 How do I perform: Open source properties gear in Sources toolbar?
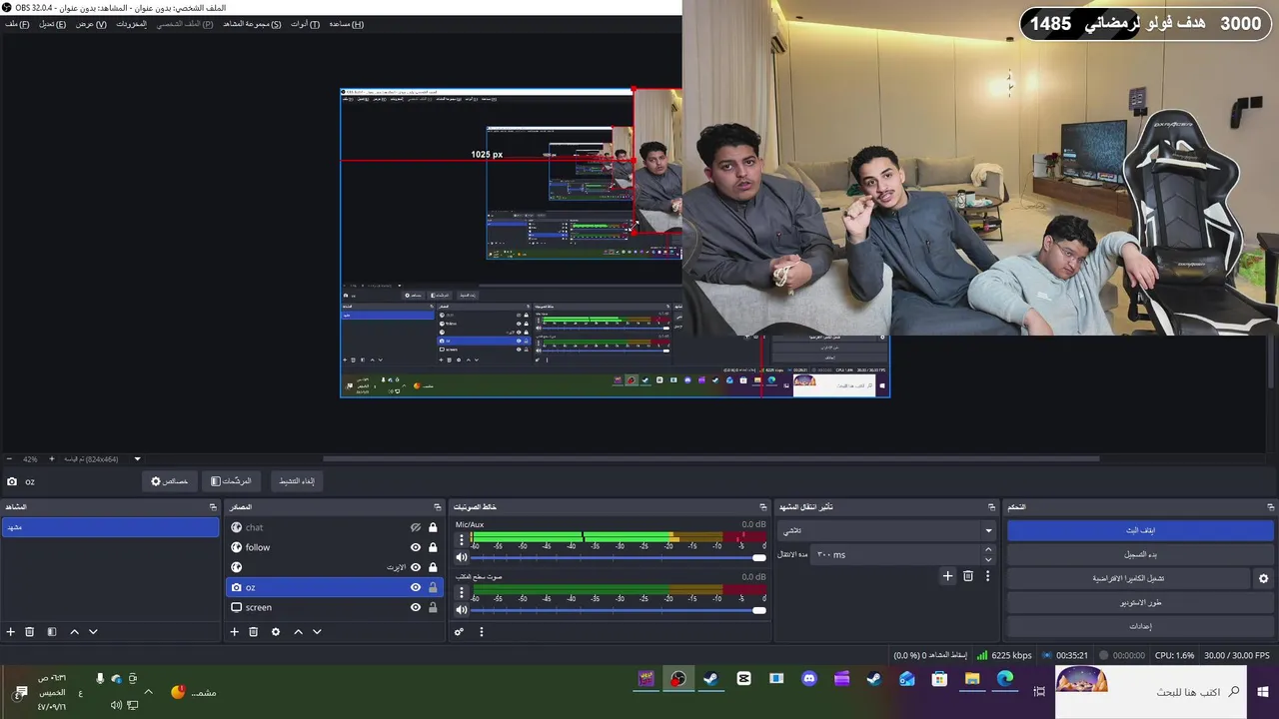tap(276, 632)
